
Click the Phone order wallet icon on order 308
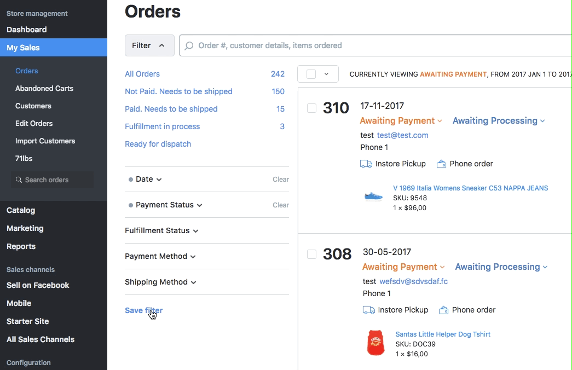pyautogui.click(x=443, y=310)
